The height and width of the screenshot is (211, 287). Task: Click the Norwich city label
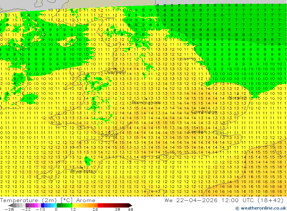(x=238, y=98)
